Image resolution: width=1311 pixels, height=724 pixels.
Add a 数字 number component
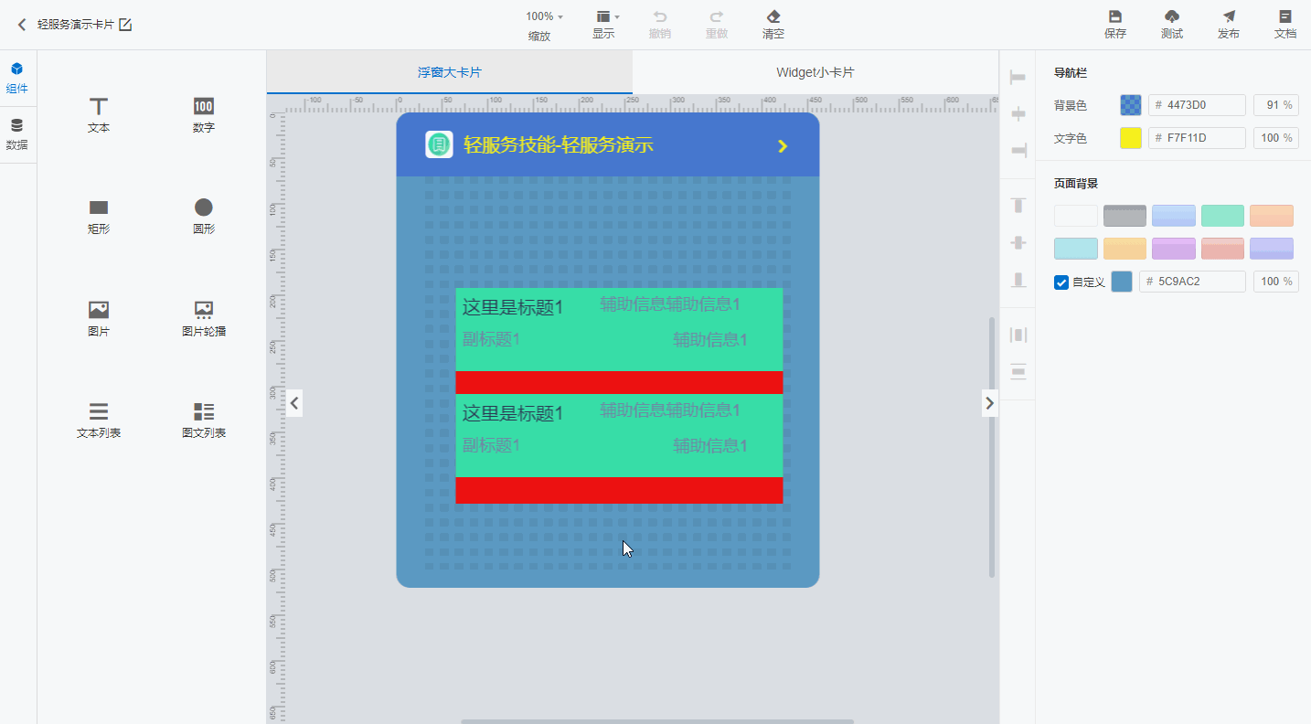pos(203,115)
